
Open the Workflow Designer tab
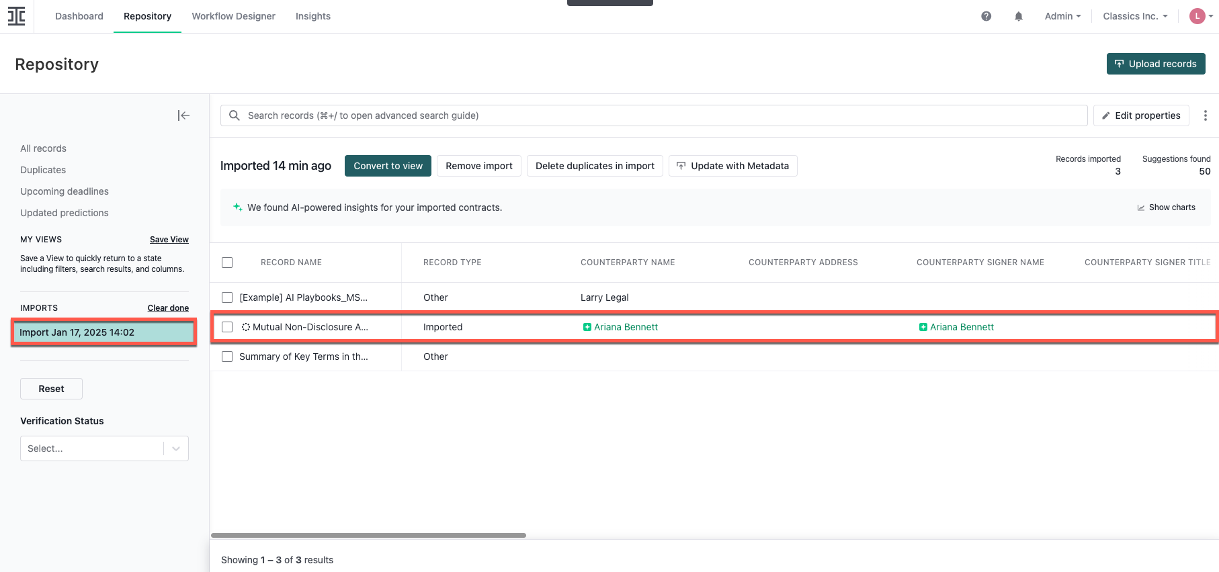pyautogui.click(x=233, y=16)
